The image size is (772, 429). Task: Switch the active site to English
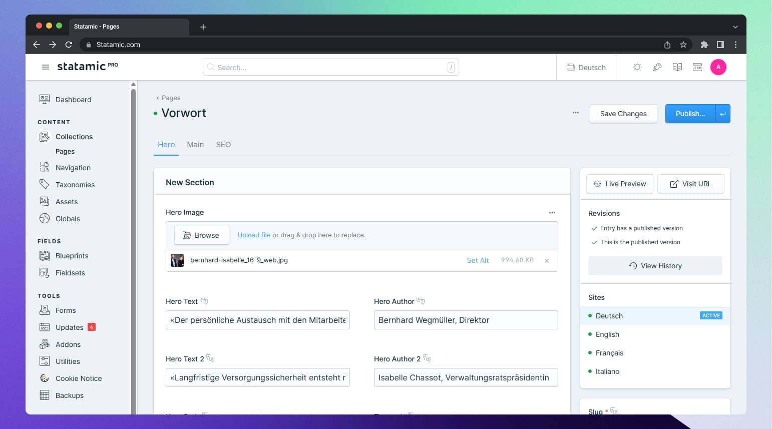click(607, 334)
